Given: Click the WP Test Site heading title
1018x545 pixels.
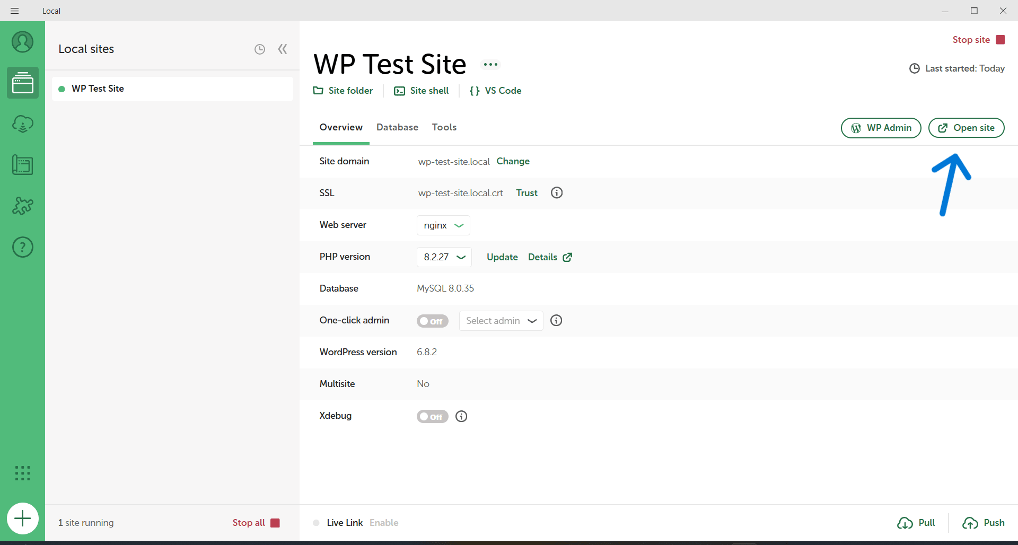Looking at the screenshot, I should [x=390, y=65].
